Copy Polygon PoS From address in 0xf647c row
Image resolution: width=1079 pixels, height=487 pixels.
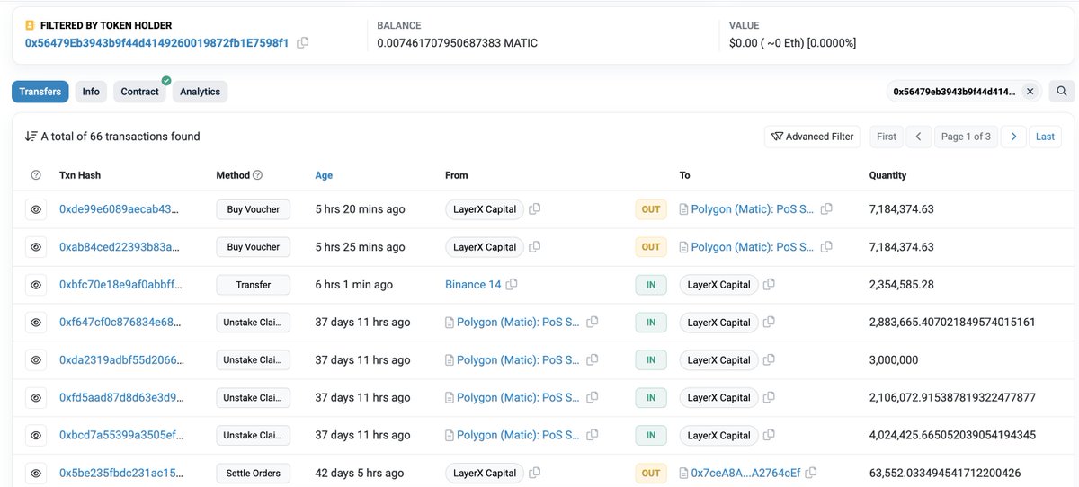[x=593, y=323]
